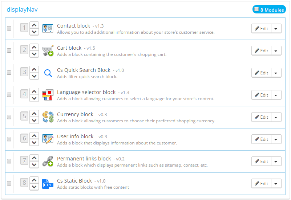Move Cart block up one position
291x200 pixels.
coord(34,47)
